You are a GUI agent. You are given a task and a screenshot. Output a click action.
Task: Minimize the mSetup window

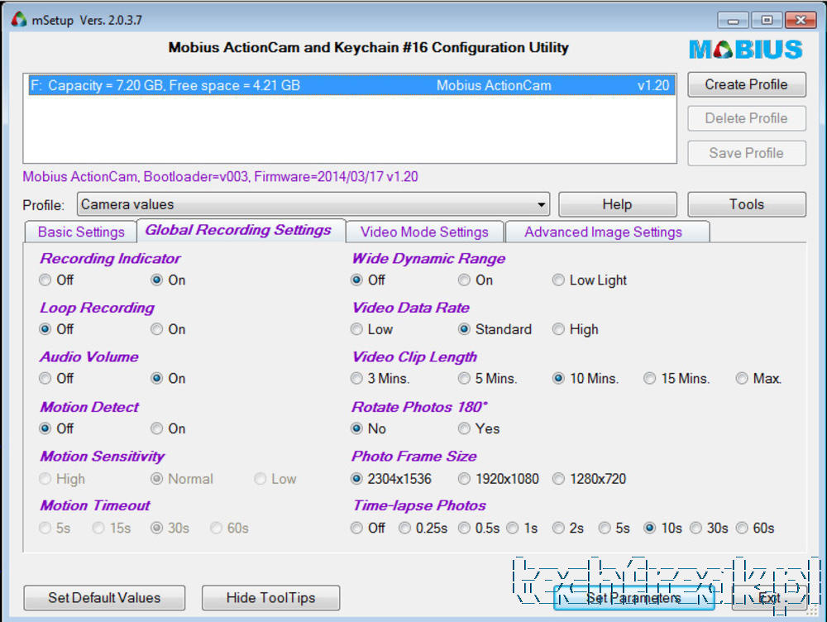pyautogui.click(x=733, y=21)
